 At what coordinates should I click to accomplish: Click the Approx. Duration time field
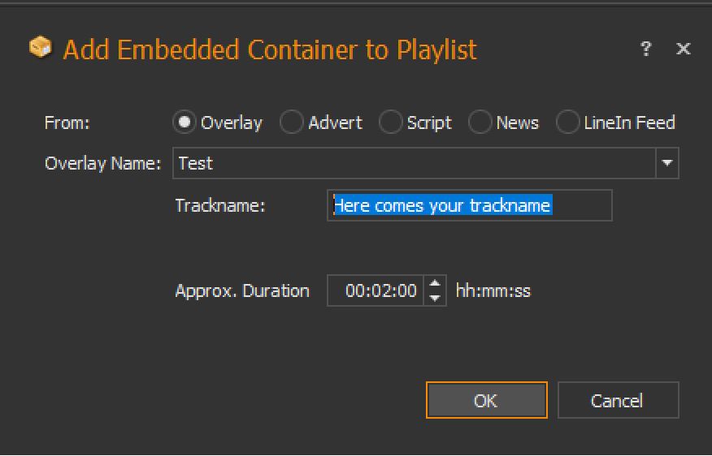coord(376,290)
